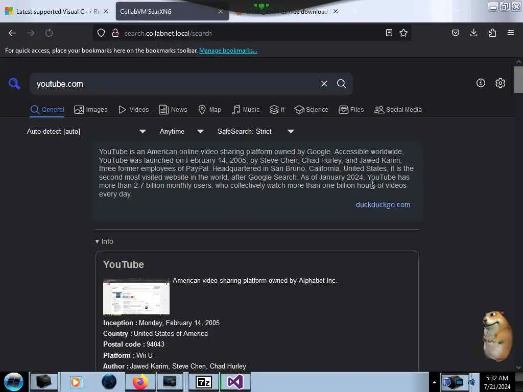
Task: Show hidden tray icons arrow
Action: (x=434, y=382)
